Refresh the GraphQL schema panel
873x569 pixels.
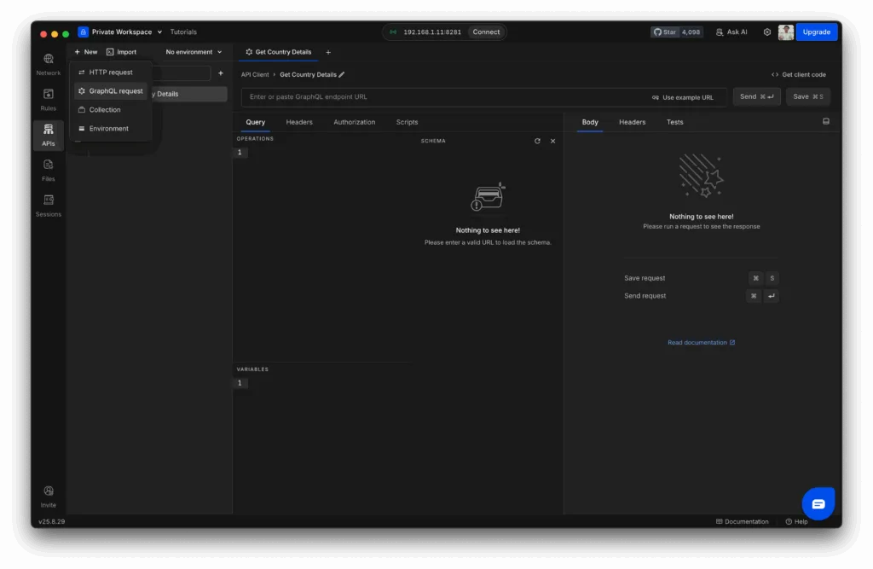point(537,141)
